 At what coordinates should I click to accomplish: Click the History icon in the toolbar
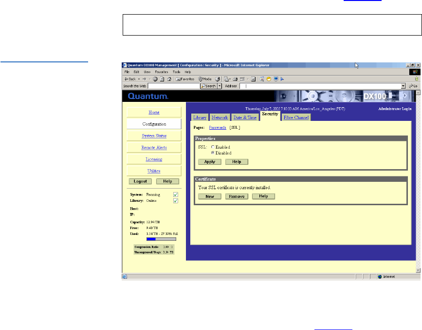[x=218, y=79]
